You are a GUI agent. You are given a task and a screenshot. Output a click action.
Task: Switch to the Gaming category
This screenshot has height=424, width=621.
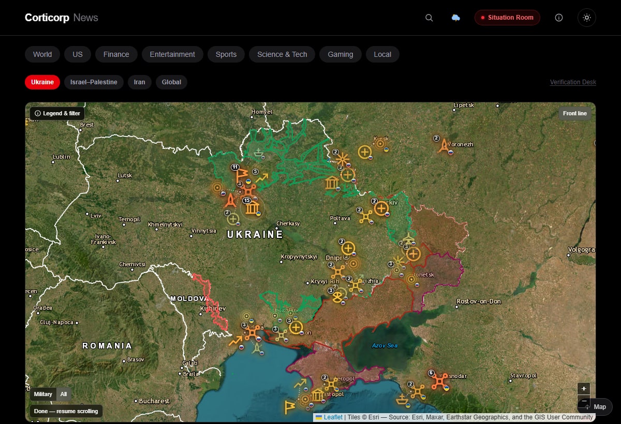[x=341, y=54]
